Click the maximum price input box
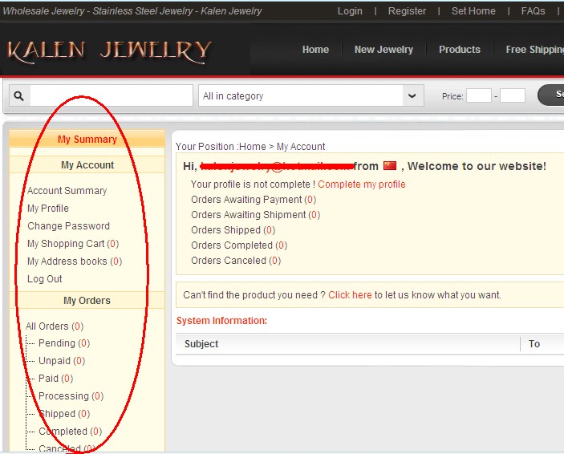The image size is (564, 454). pyautogui.click(x=513, y=95)
